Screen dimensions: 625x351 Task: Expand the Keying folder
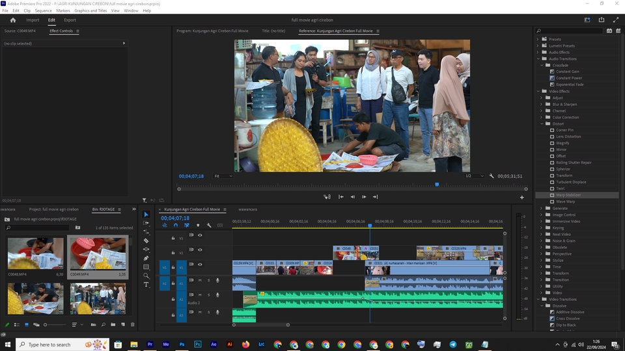(x=542, y=227)
